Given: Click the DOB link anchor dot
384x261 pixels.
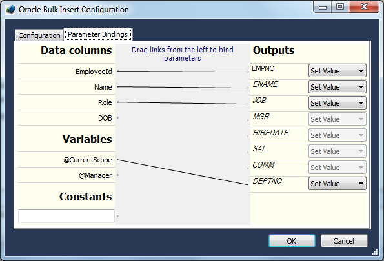Looking at the screenshot, I should (x=118, y=118).
